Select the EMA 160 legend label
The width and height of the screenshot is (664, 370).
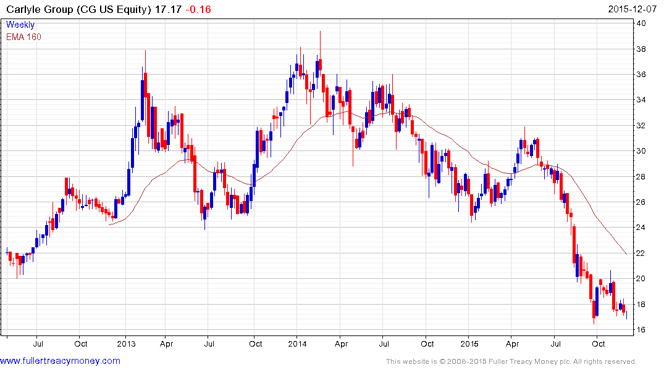(23, 37)
